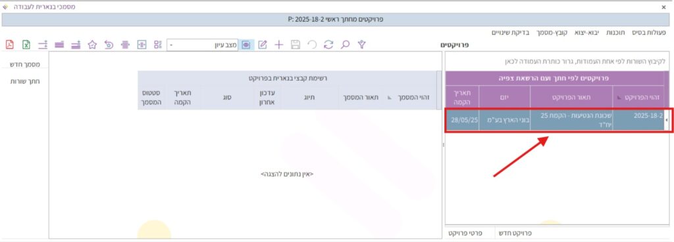Click the זהוי הפרויקט column sort arrow
The image size is (674, 242).
[x=619, y=98]
